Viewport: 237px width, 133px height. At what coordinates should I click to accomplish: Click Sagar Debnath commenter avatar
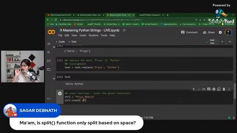pyautogui.click(x=10, y=110)
